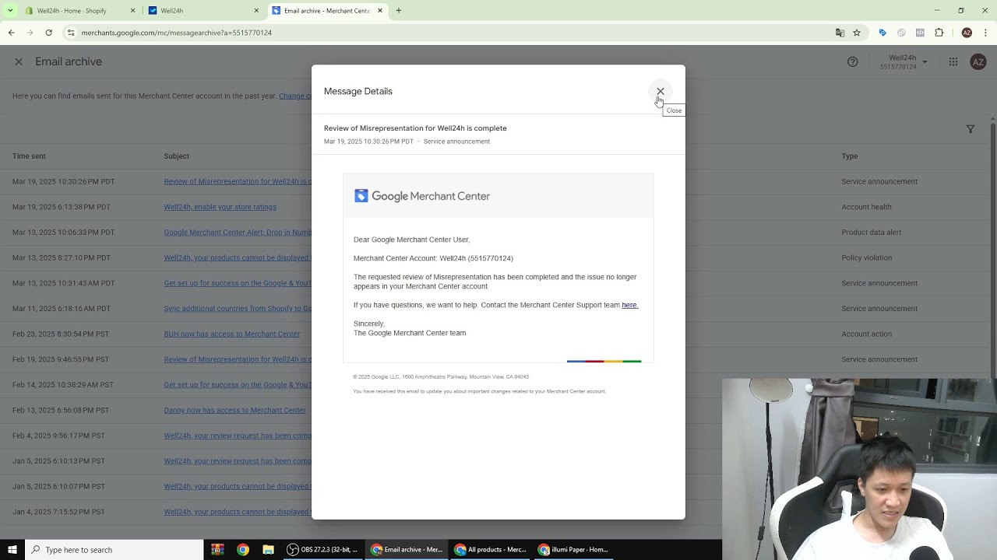
Task: Open the Chrome profile AZ in toolbar
Action: [967, 33]
